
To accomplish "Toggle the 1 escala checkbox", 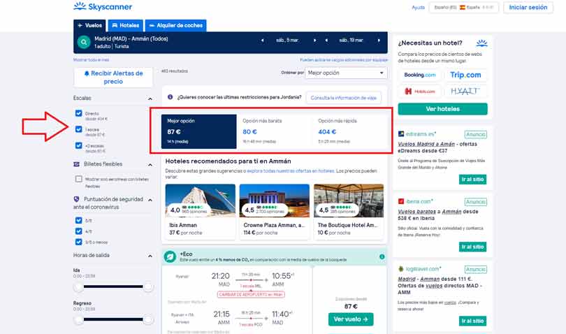I will (79, 130).
